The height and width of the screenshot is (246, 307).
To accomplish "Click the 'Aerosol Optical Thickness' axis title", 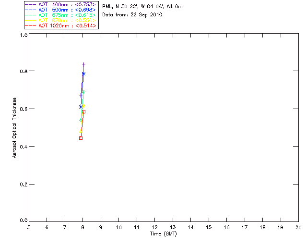I will [14, 128].
